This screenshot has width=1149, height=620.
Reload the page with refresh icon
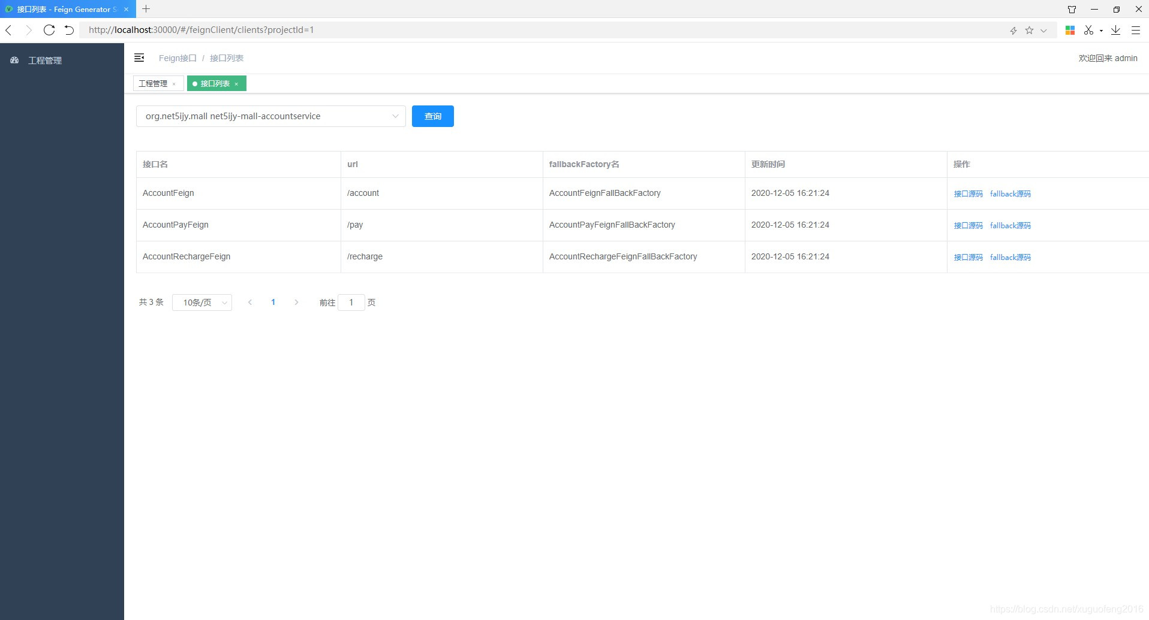click(49, 30)
